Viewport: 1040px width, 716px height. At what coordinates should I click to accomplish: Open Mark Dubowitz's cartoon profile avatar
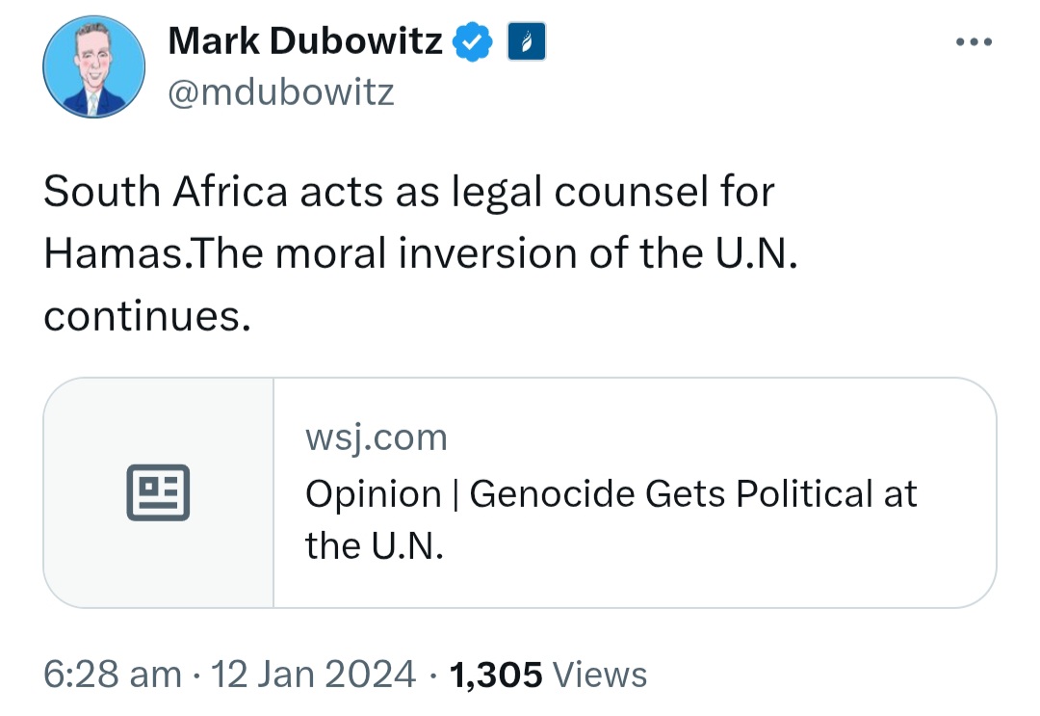94,67
